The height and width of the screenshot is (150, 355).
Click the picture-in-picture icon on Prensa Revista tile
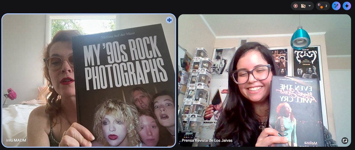pyautogui.click(x=345, y=141)
